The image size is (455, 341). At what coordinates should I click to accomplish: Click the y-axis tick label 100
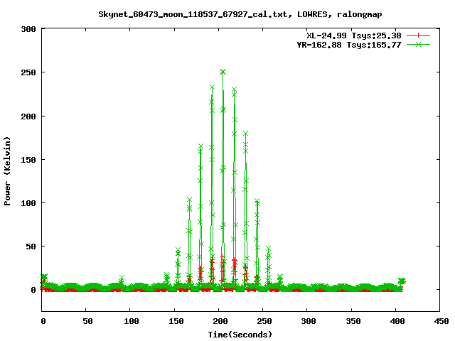click(x=28, y=203)
